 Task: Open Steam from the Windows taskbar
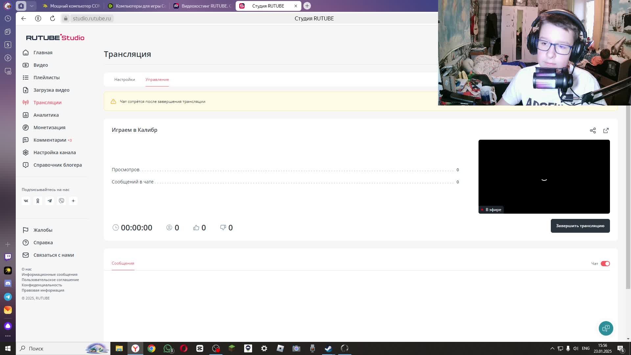(x=328, y=348)
